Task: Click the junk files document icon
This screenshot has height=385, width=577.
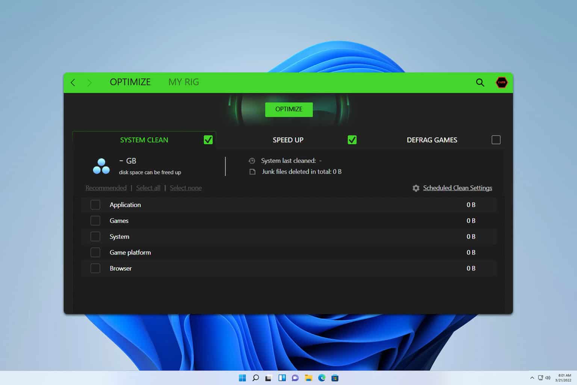Action: click(252, 171)
